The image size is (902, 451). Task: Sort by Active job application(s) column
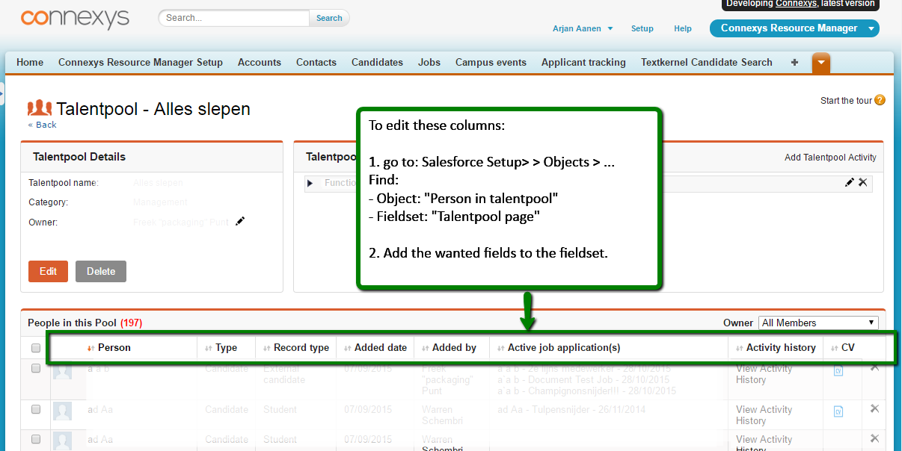tap(559, 348)
